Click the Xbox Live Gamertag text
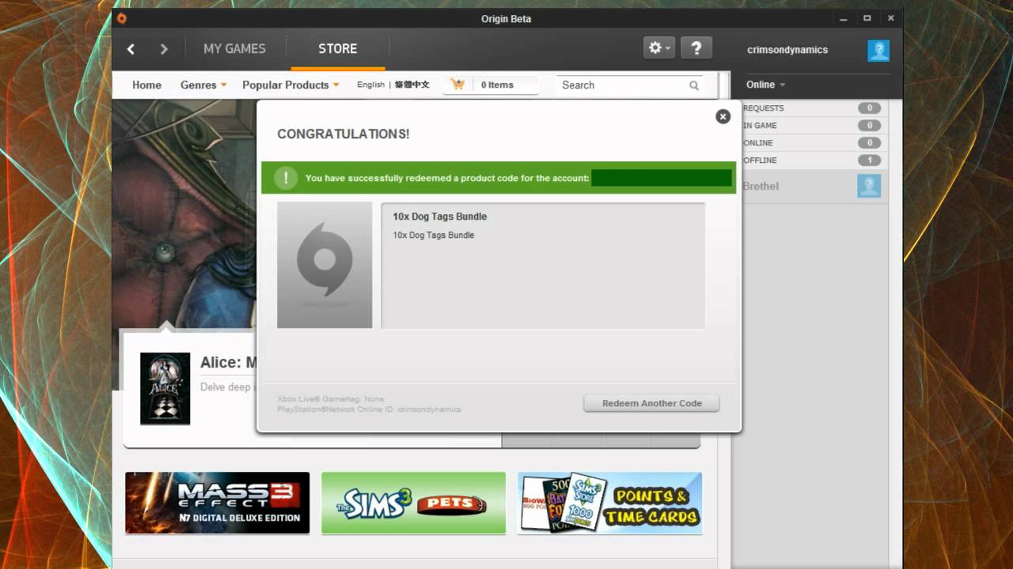 331,399
